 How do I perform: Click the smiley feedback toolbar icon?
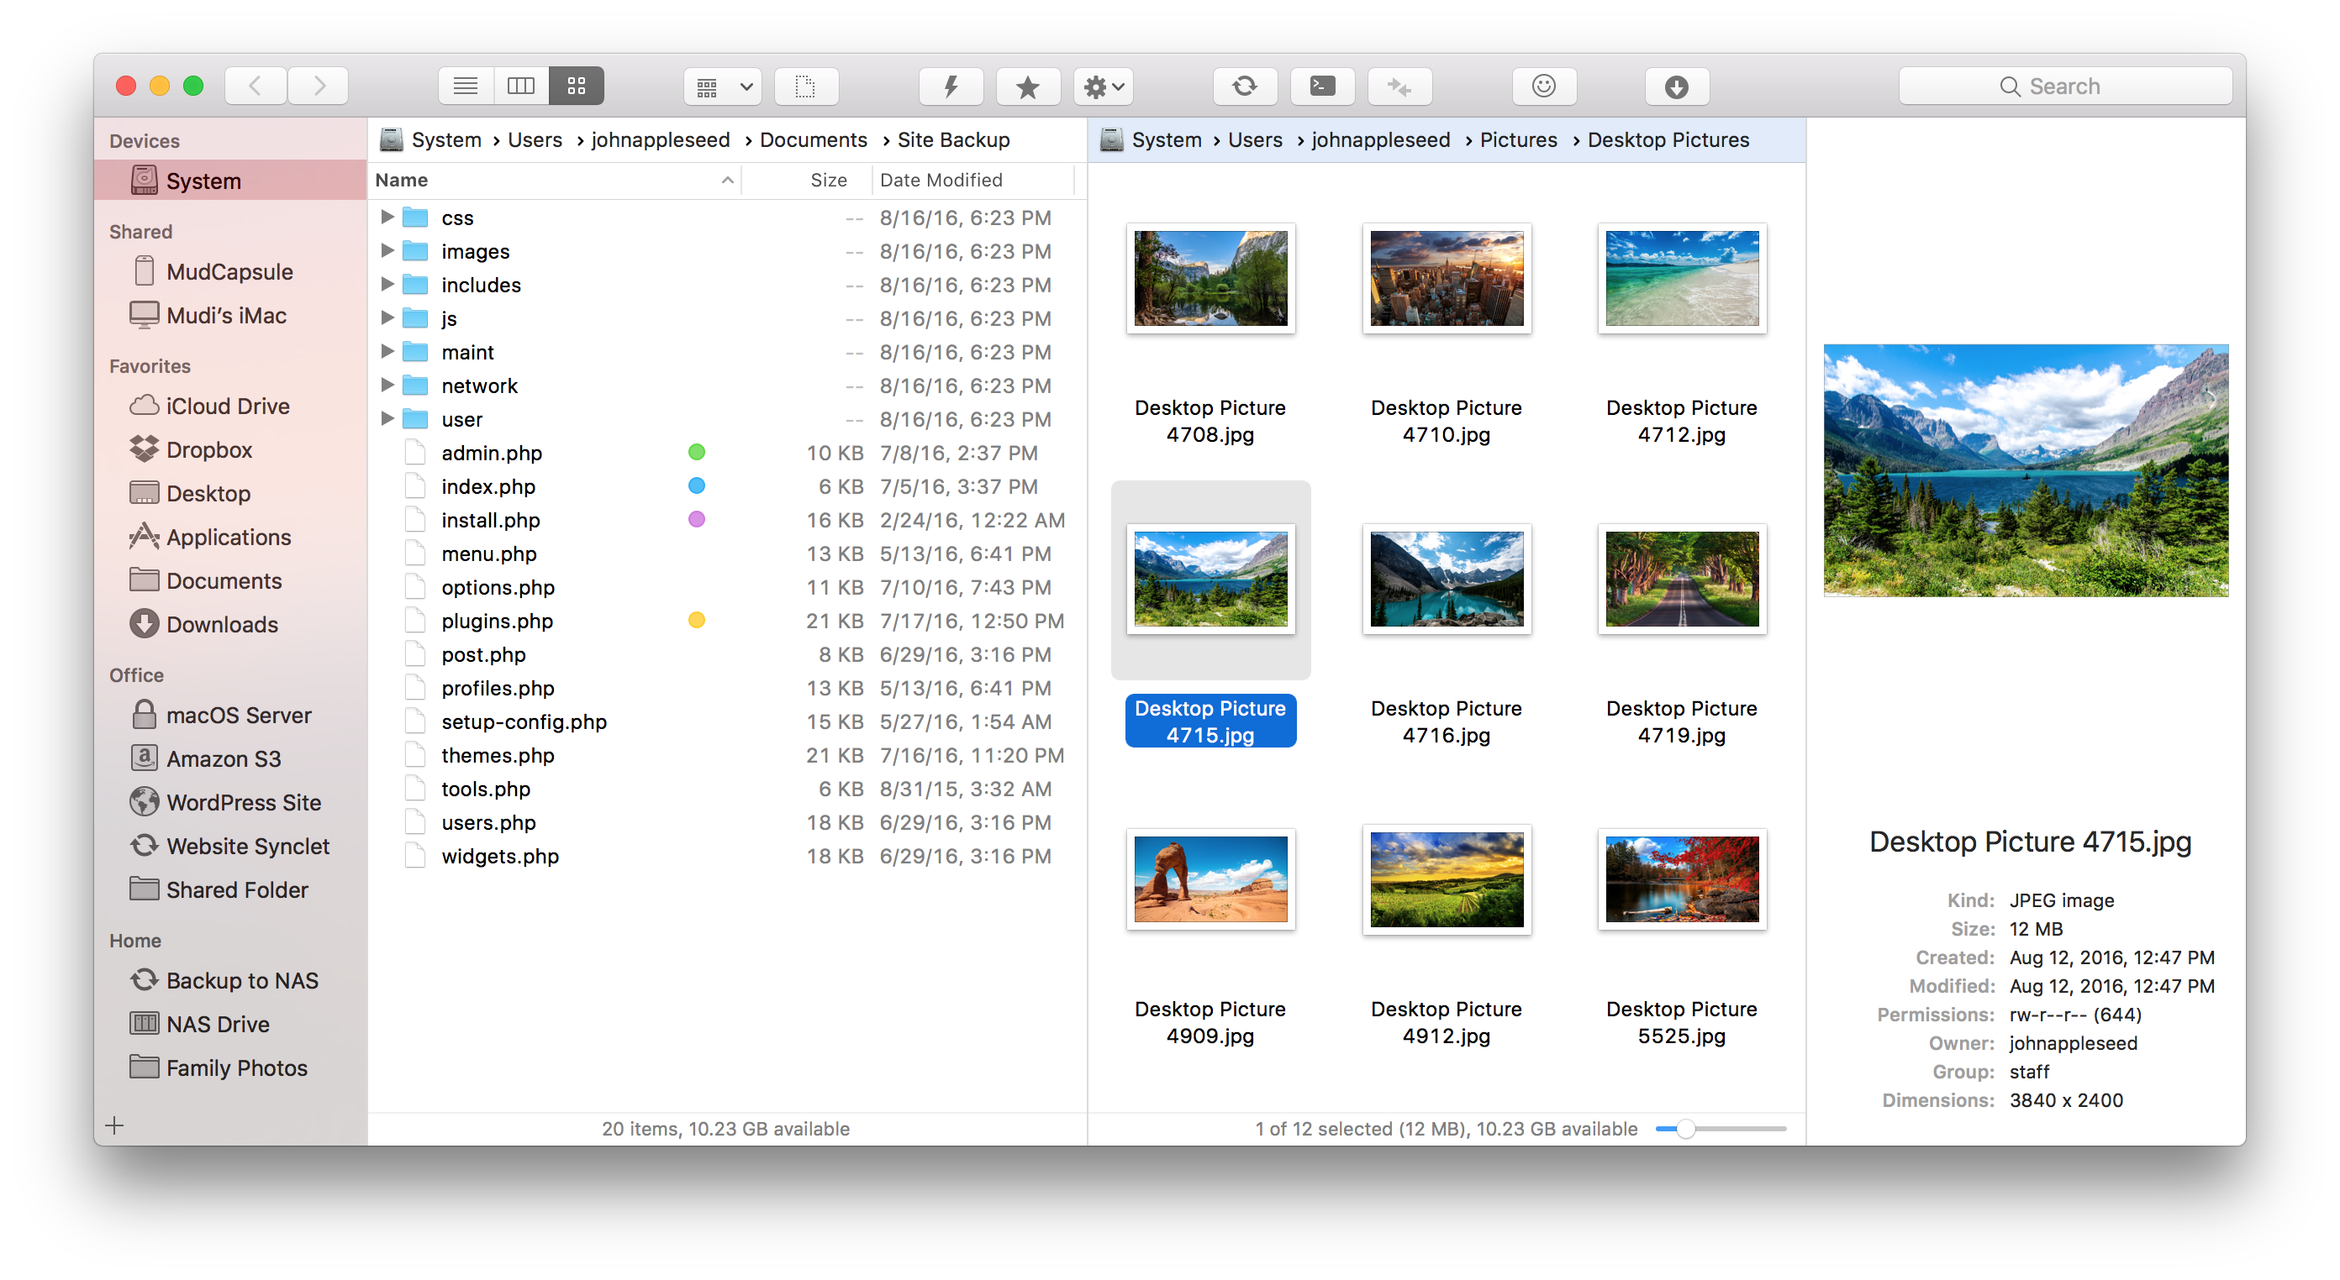[x=1544, y=86]
